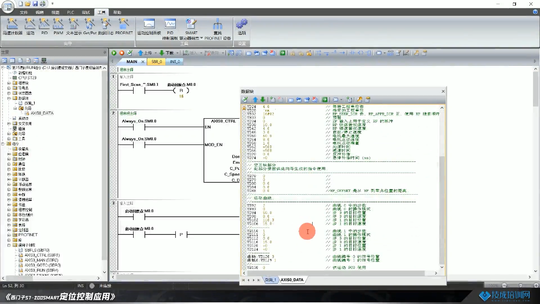This screenshot has height=304, width=540.
Task: Compile the program with checkmark icon
Action: point(130,53)
